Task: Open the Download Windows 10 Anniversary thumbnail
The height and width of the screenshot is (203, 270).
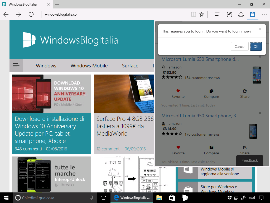Action: tap(52, 94)
